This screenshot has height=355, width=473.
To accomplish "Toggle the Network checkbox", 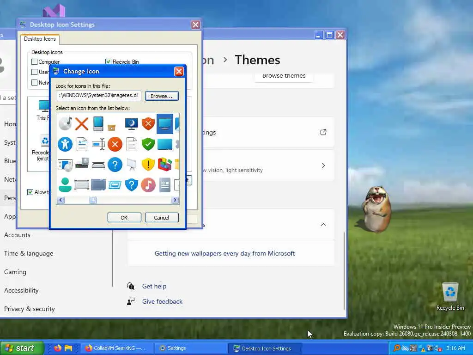I will pyautogui.click(x=34, y=82).
